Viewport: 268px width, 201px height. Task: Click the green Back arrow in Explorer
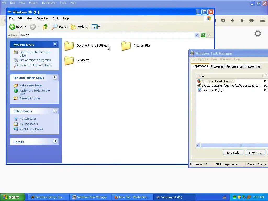12,27
